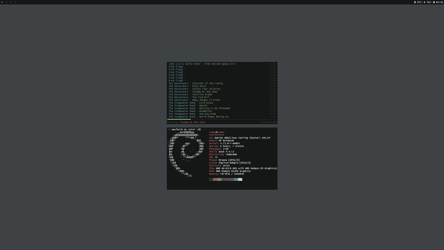Click the Pink Floyd row lasting 3:41
This screenshot has width=444, height=250.
click(x=222, y=67)
